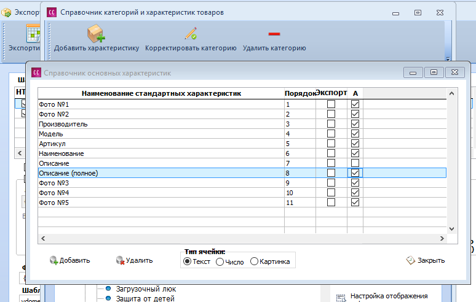Click Наименование стандартных характеристик column header
The image size is (476, 302).
(x=161, y=93)
